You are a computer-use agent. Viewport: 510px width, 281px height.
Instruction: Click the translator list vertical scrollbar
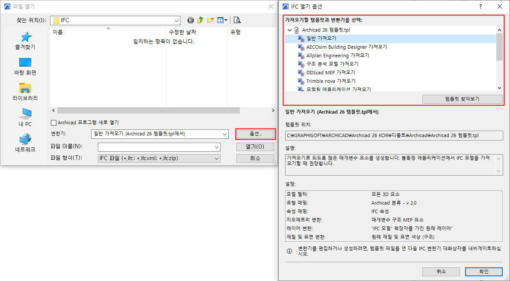(500, 59)
